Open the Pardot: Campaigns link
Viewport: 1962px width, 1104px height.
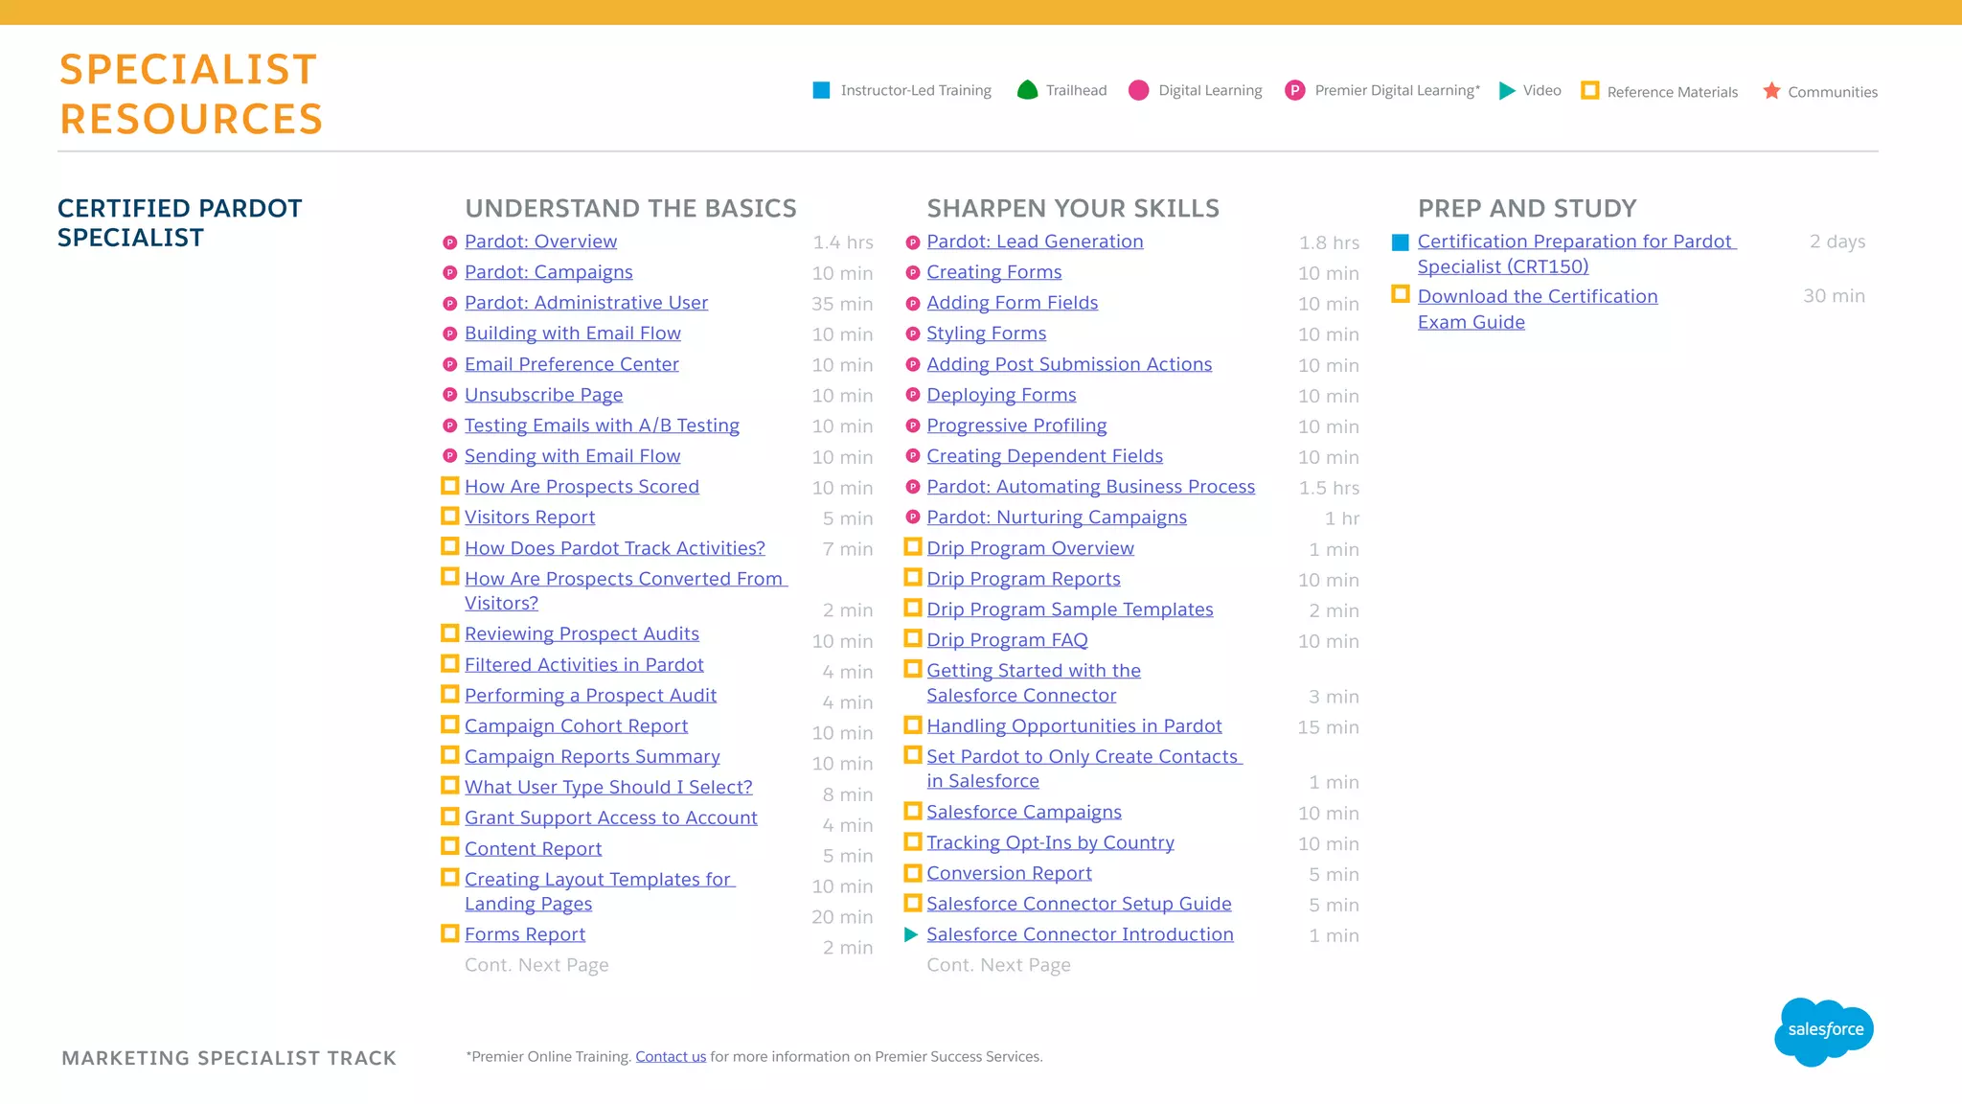coord(549,272)
